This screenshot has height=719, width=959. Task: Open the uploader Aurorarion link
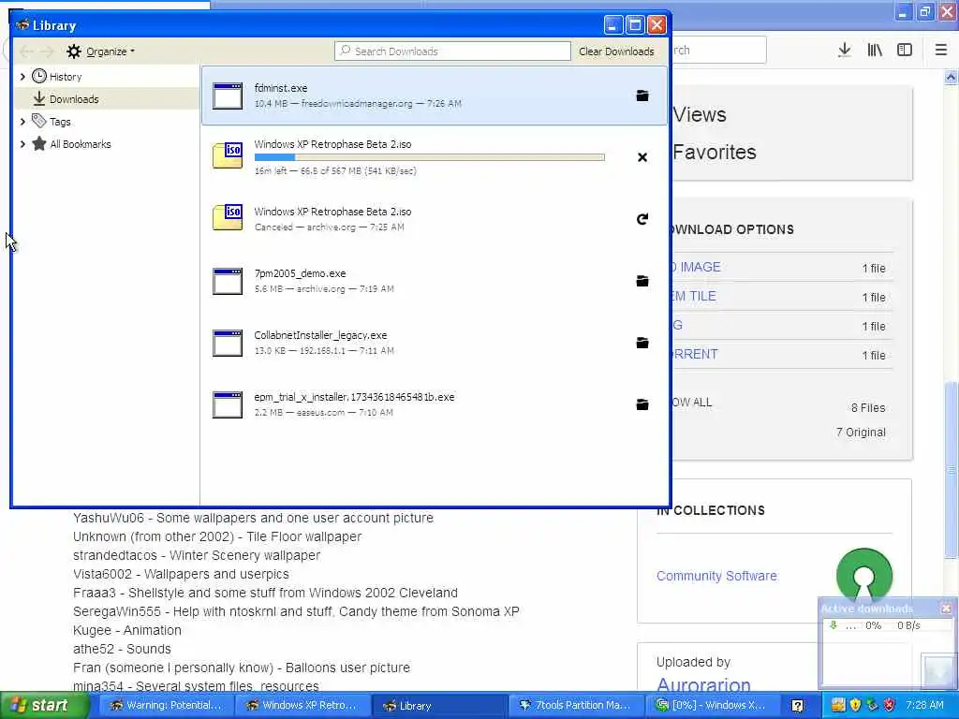click(703, 685)
